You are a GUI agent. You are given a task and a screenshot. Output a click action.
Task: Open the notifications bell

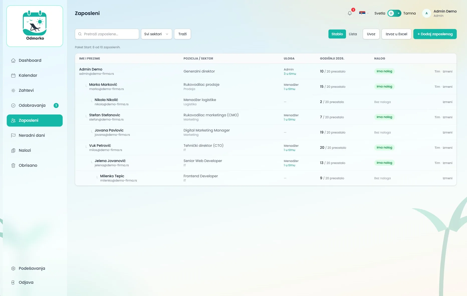click(x=350, y=13)
